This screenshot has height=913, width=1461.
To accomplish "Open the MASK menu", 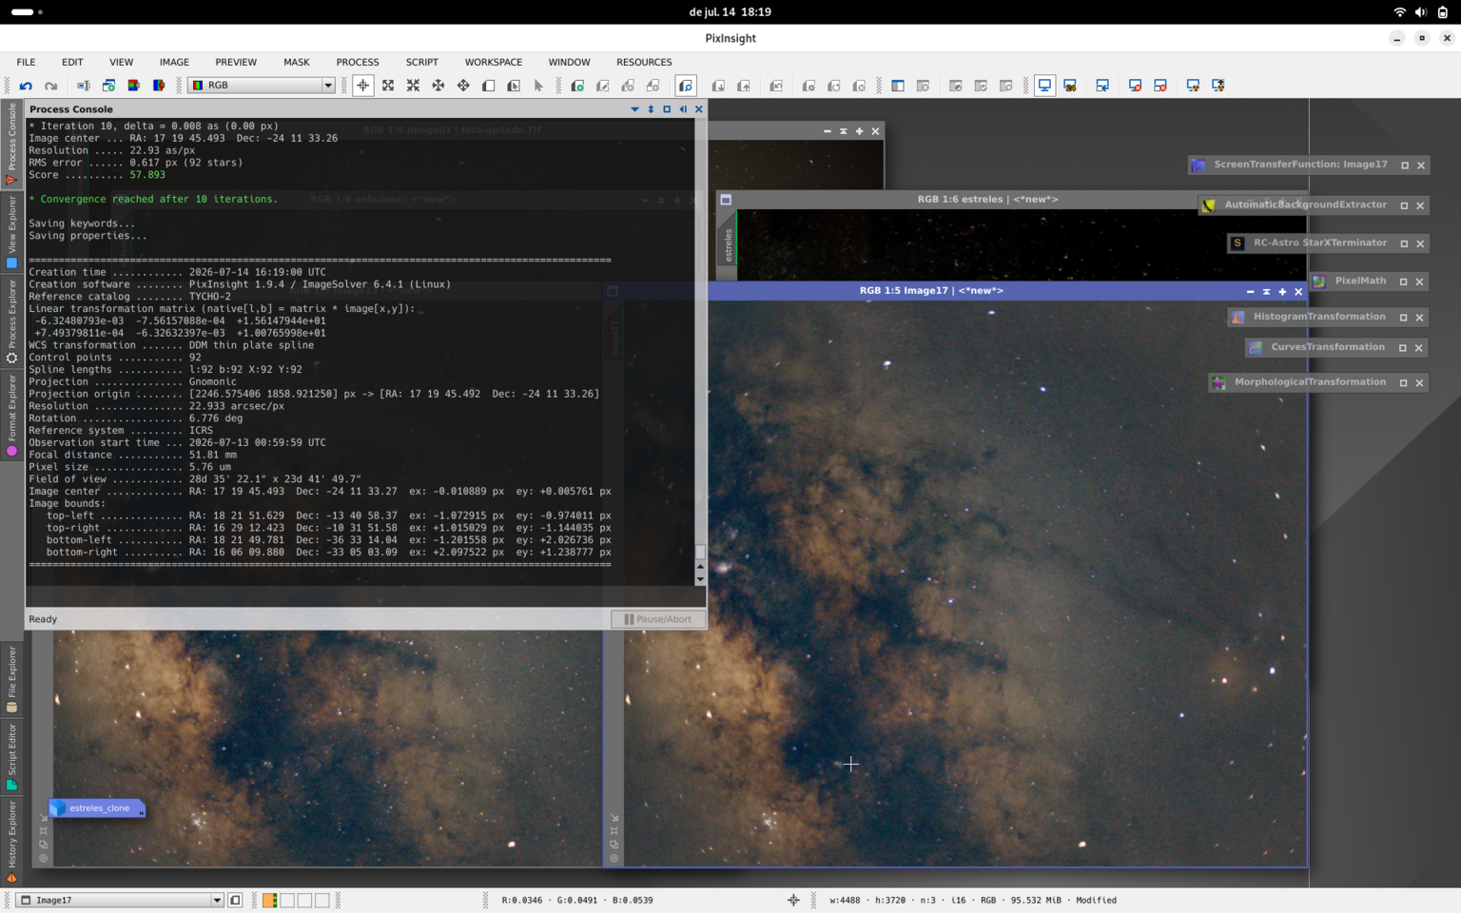I will coord(296,62).
